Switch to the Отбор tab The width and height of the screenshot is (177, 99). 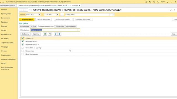[x=33, y=26]
